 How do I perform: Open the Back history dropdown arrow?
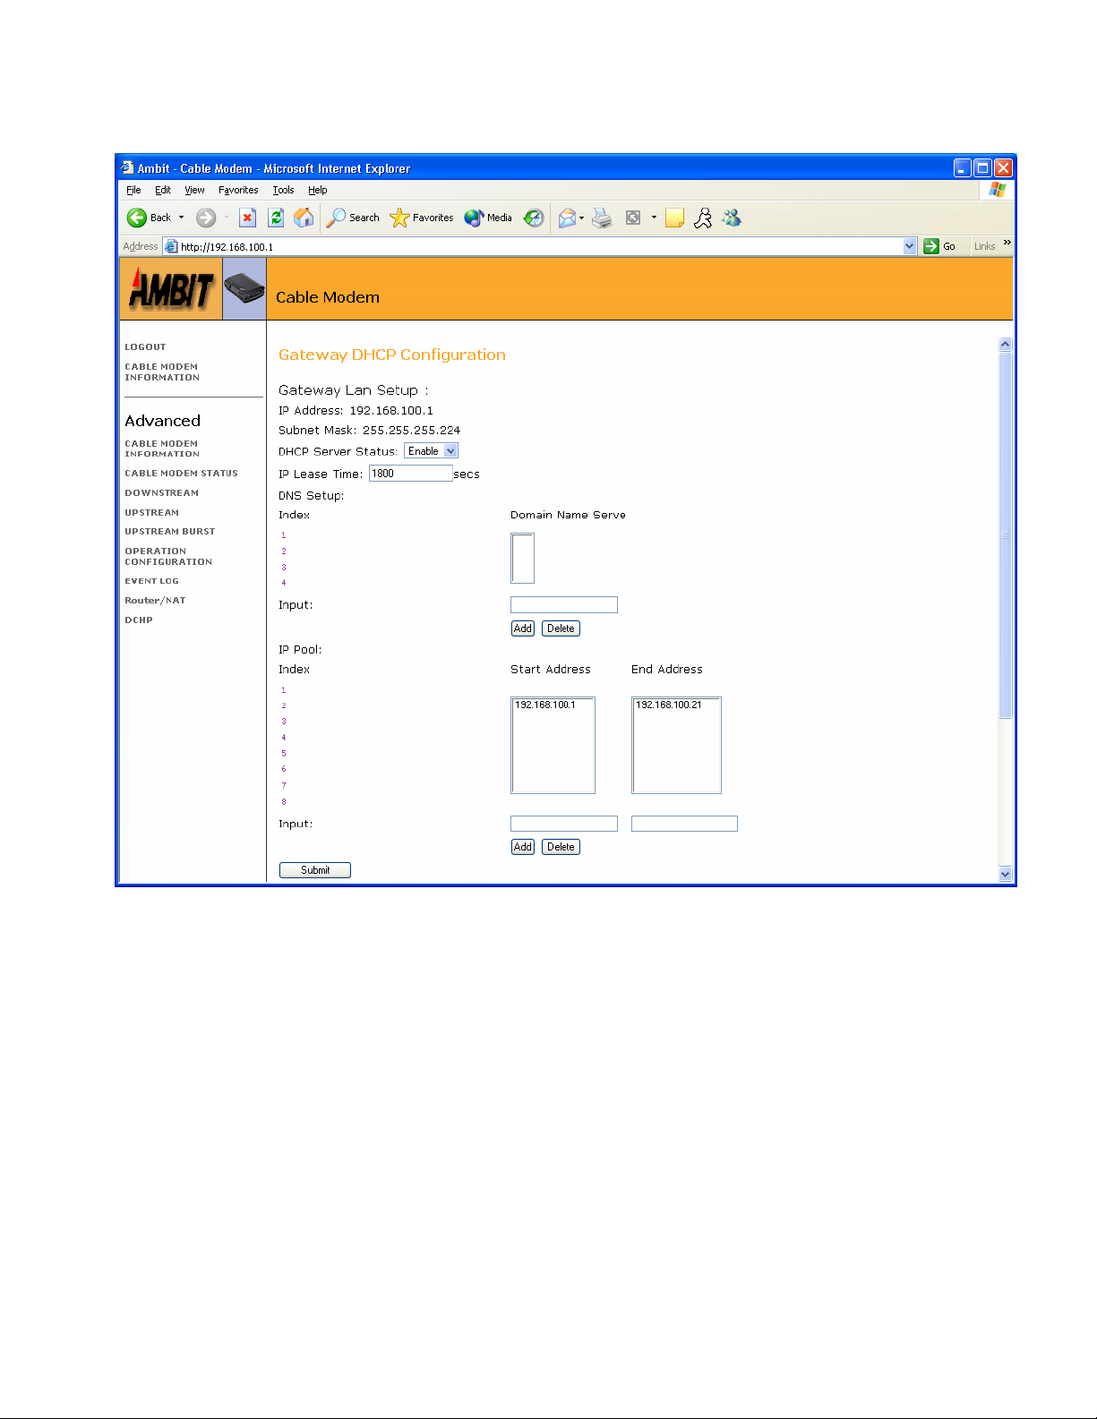click(x=181, y=218)
